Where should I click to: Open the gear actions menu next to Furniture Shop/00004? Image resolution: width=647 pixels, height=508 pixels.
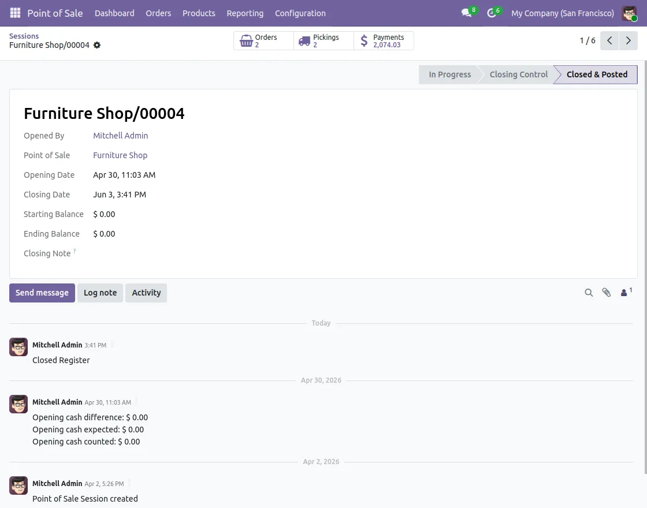tap(97, 46)
